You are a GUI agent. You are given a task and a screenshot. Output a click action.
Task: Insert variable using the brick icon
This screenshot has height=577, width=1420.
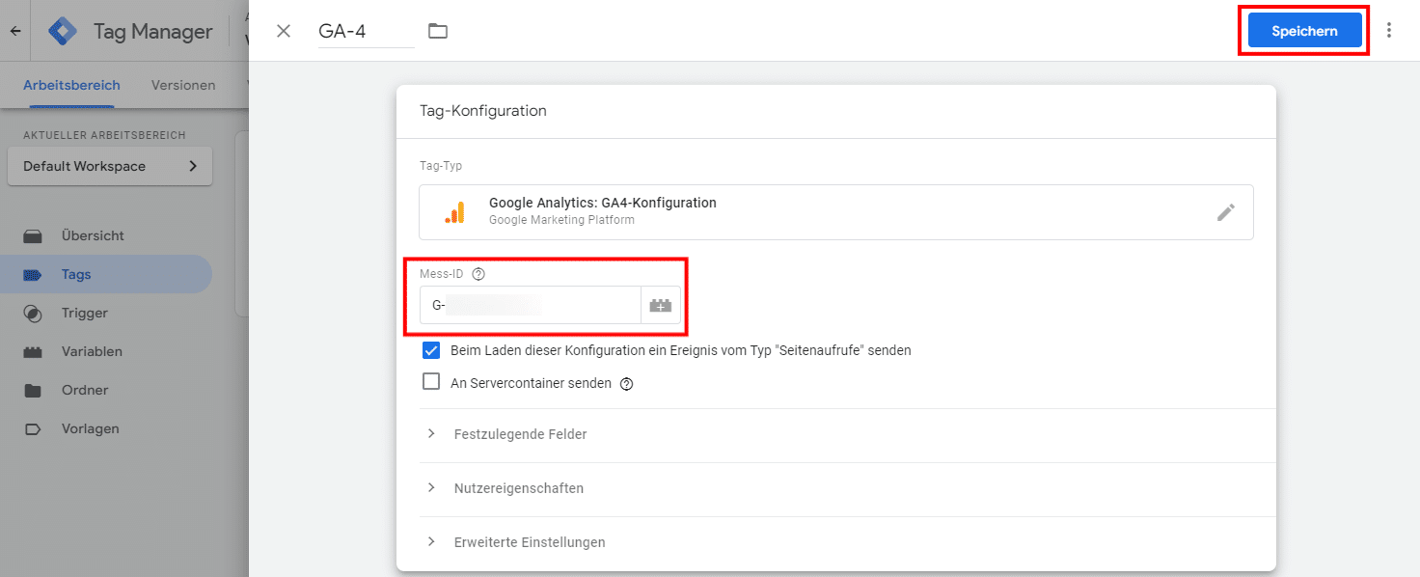(x=661, y=305)
